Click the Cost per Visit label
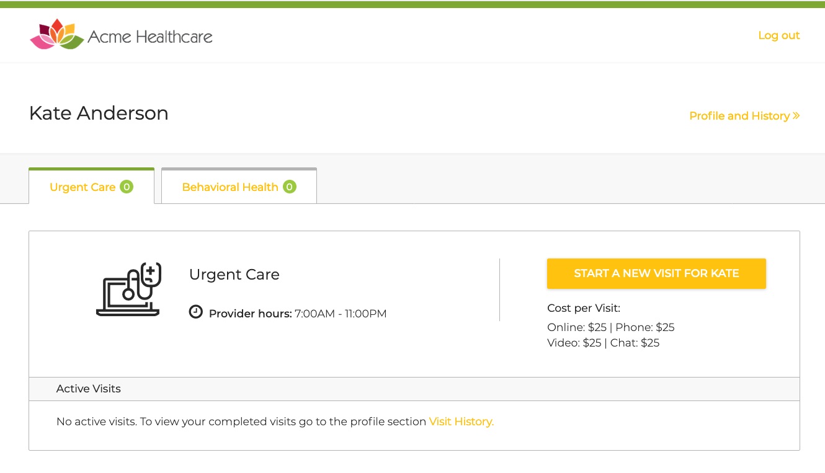This screenshot has height=473, width=825. point(583,308)
